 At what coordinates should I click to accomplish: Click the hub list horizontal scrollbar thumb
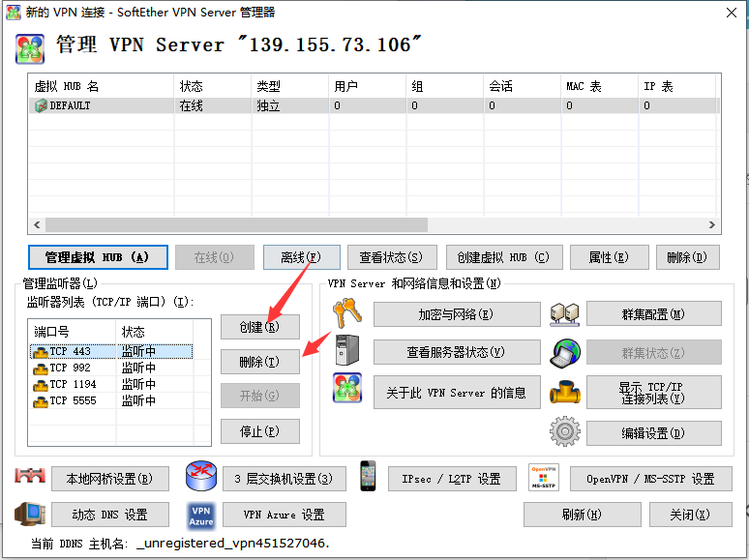pyautogui.click(x=236, y=224)
